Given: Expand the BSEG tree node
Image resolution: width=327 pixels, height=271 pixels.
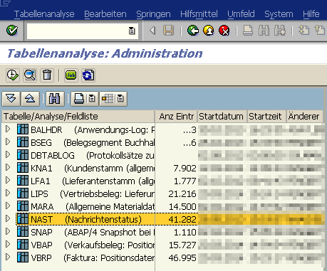Looking at the screenshot, I should 8,142.
